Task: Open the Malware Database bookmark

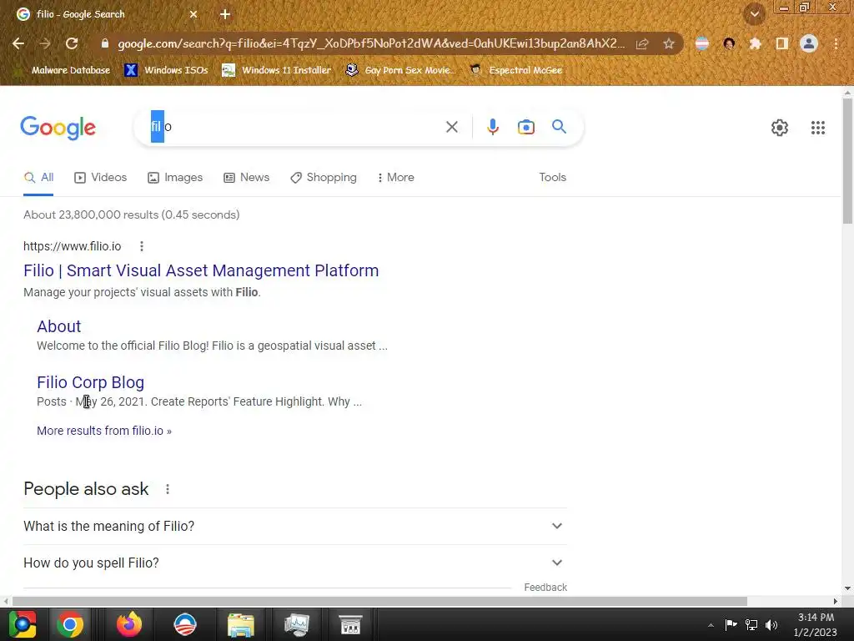Action: coord(63,70)
